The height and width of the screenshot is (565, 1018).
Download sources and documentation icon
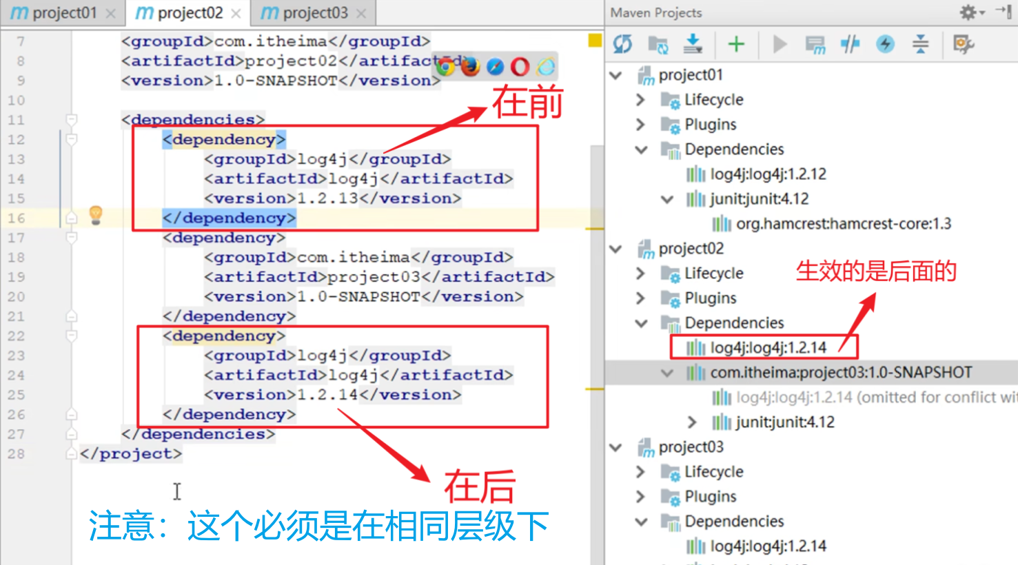(693, 45)
